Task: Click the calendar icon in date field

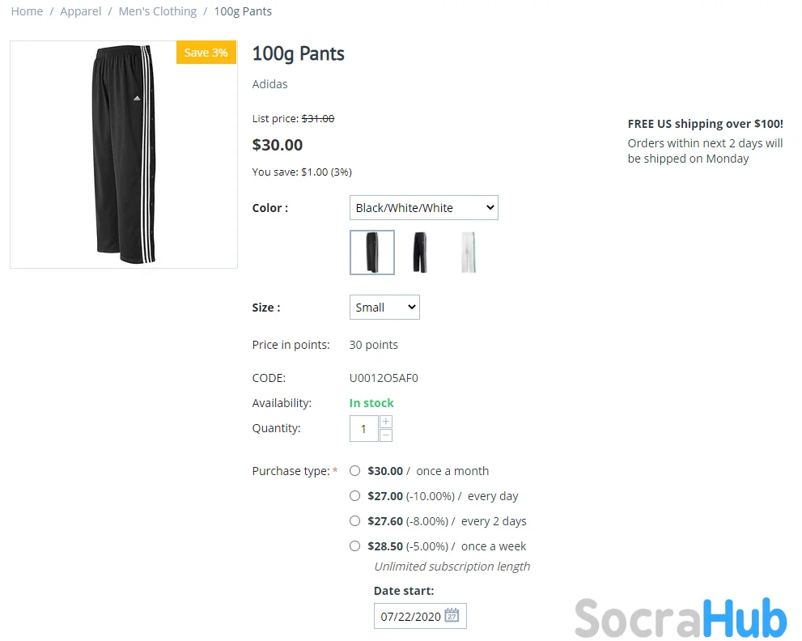Action: [x=452, y=616]
